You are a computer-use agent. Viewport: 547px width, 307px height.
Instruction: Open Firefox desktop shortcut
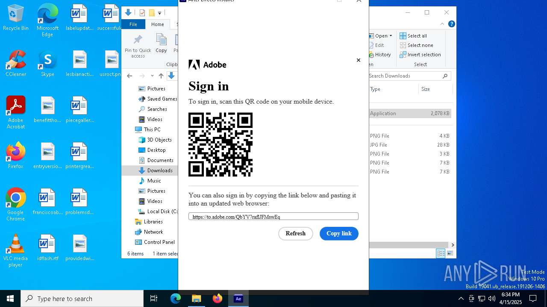(x=16, y=156)
